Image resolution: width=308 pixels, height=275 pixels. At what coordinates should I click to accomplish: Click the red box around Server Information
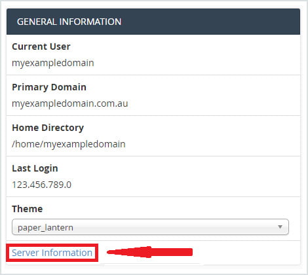52,253
